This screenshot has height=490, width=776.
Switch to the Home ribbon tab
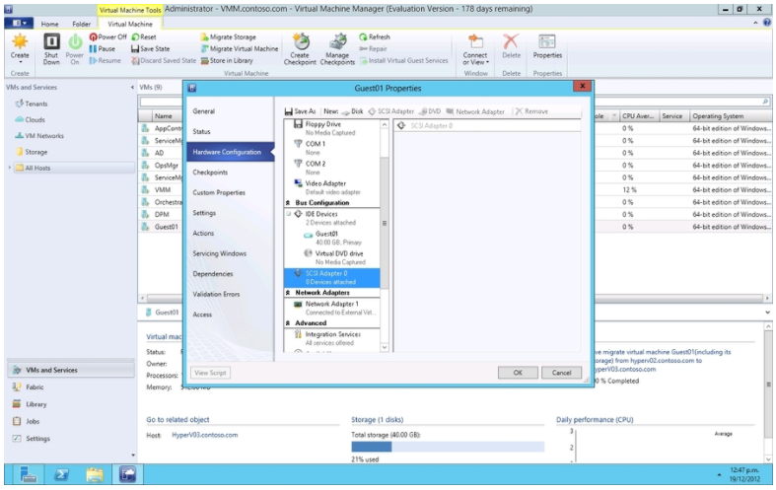tap(49, 24)
